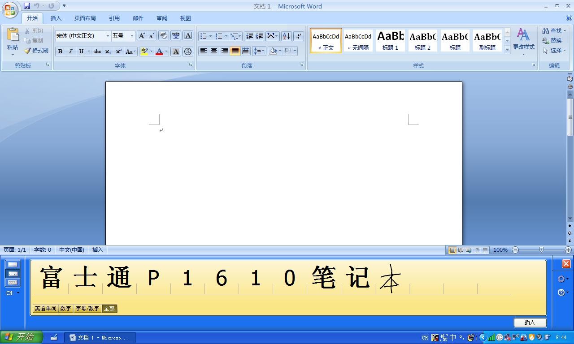
Task: Decrease paragraph indent
Action: coord(249,36)
